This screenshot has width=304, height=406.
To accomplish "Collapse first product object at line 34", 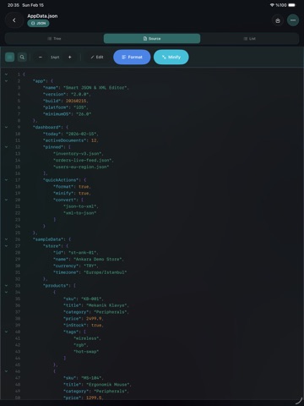I will click(x=6, y=292).
